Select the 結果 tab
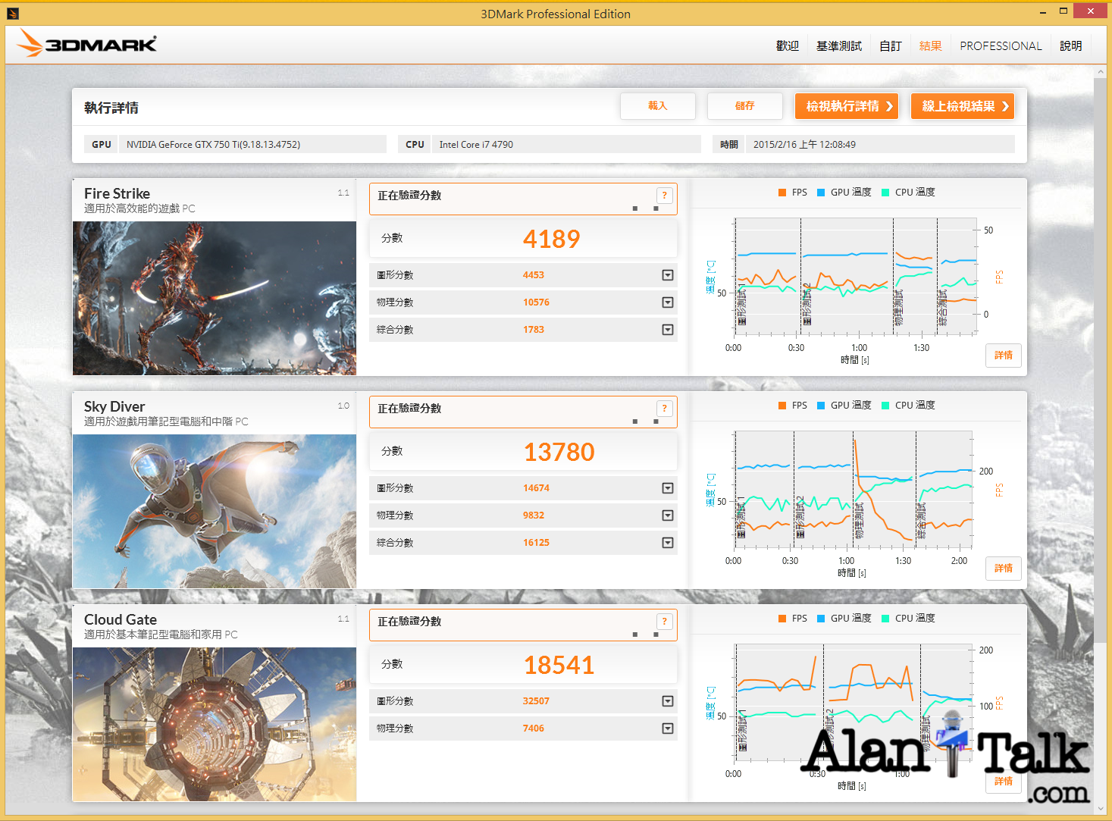1112x821 pixels. (931, 45)
